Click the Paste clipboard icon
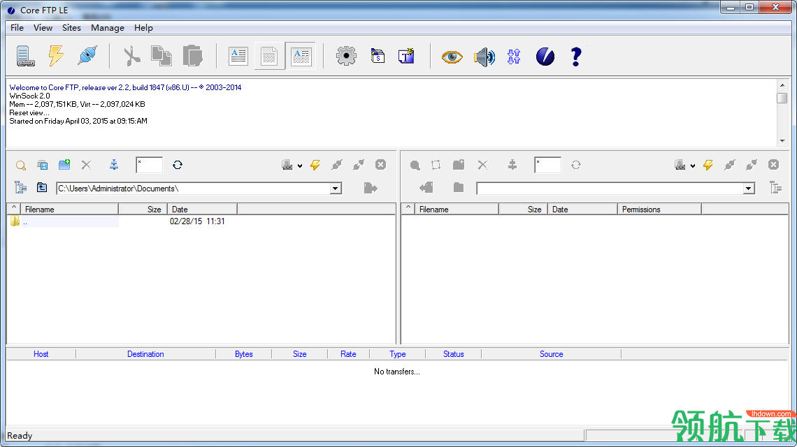 (x=193, y=56)
